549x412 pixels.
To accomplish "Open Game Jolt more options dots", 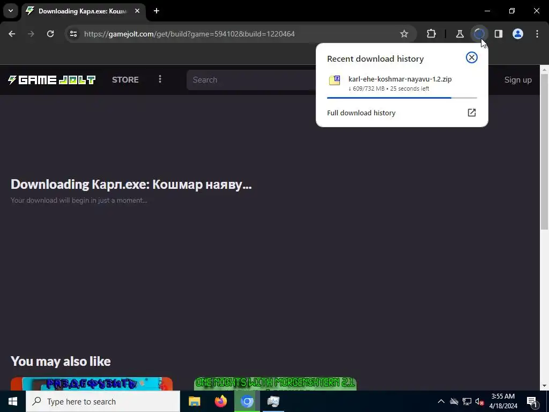I will point(160,79).
